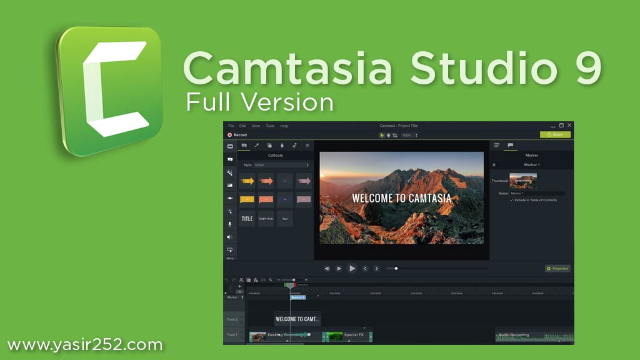Choose the Select arrow tool above canvas

(382, 135)
